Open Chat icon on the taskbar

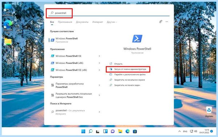click(x=113, y=131)
